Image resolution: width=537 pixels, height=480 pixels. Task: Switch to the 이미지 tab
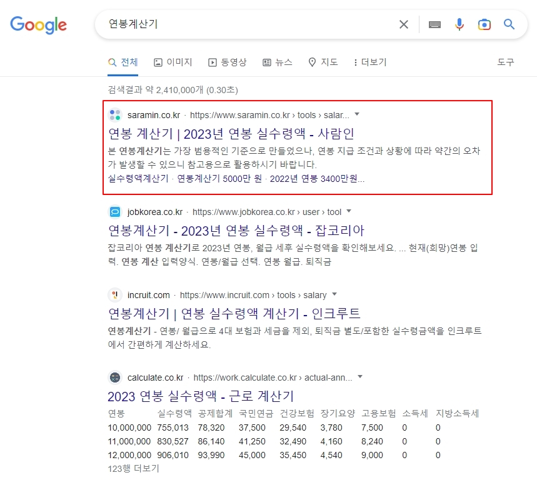[173, 62]
